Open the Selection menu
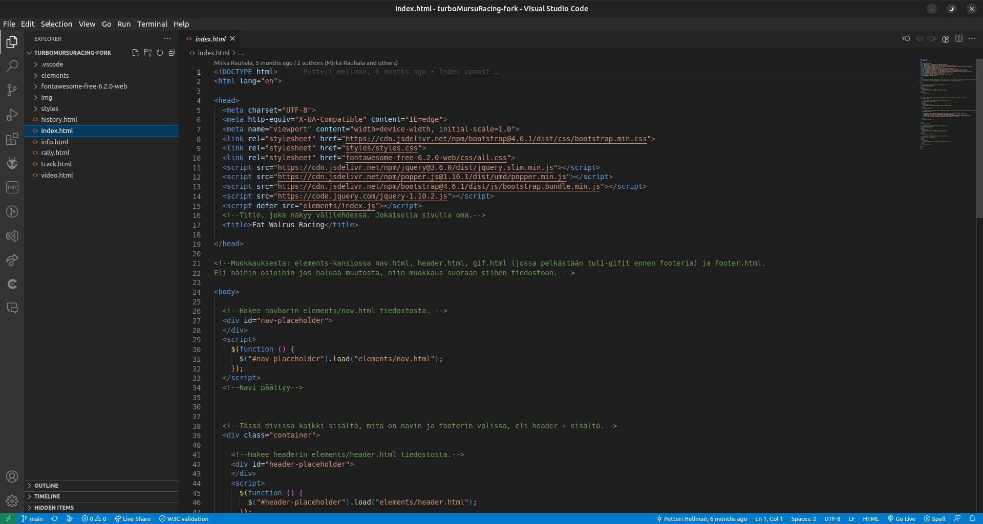Viewport: 983px width, 524px height. [56, 24]
